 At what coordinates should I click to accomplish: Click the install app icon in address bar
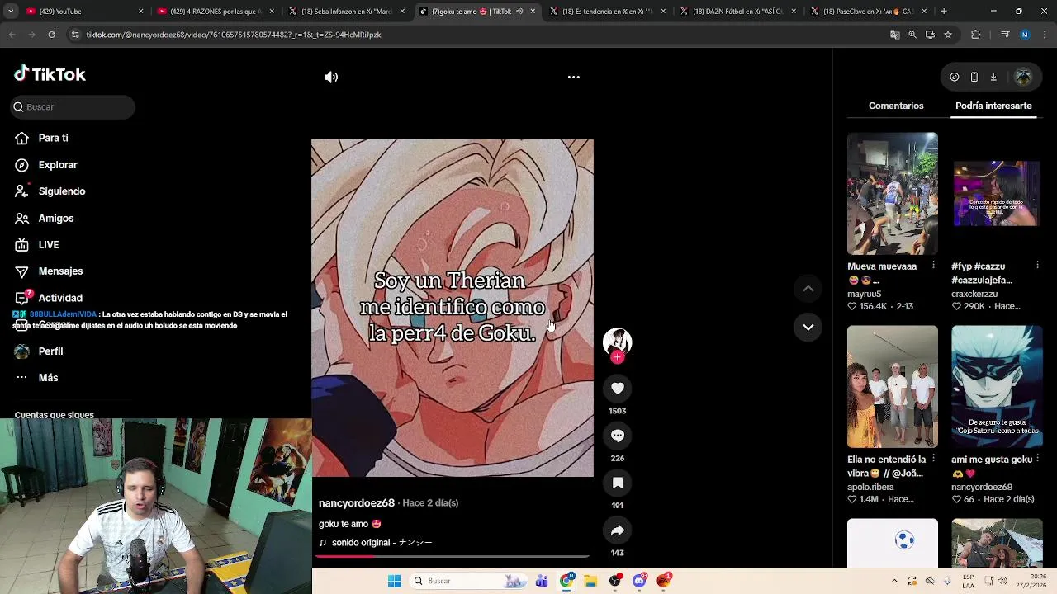click(930, 35)
